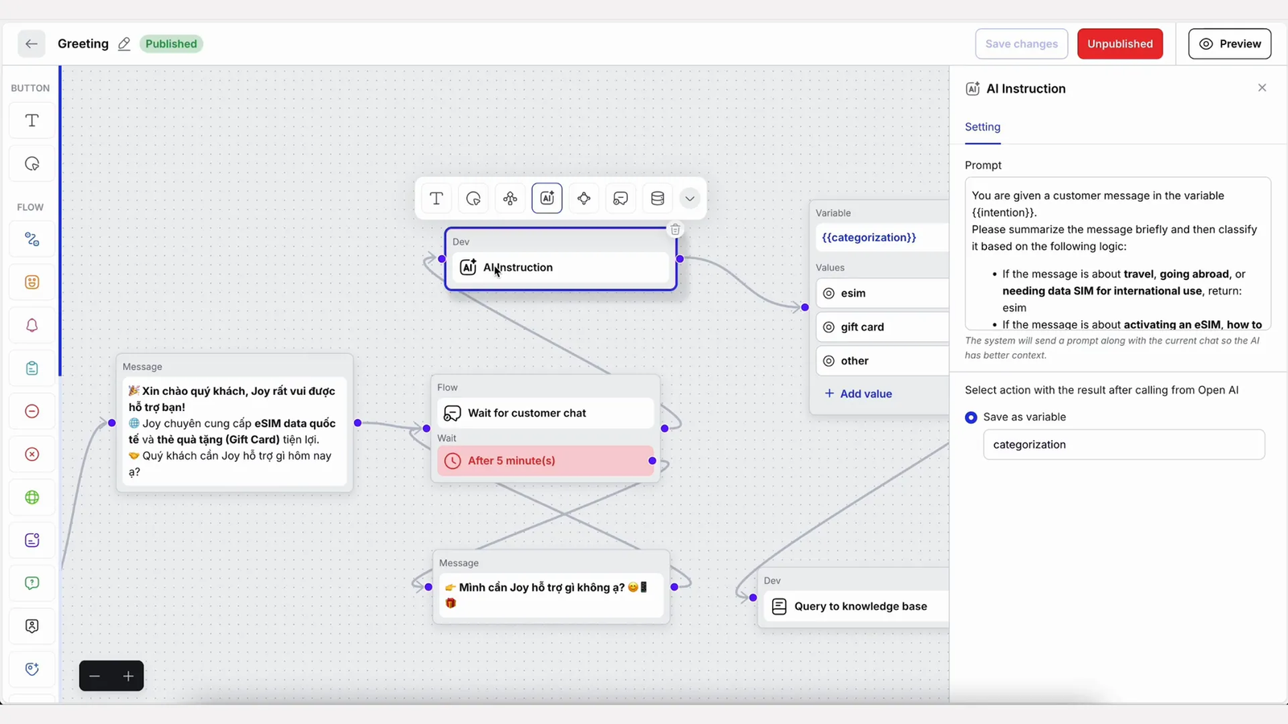This screenshot has height=724, width=1288.
Task: Edit the Greeting flow name with the pencil icon
Action: tap(124, 44)
